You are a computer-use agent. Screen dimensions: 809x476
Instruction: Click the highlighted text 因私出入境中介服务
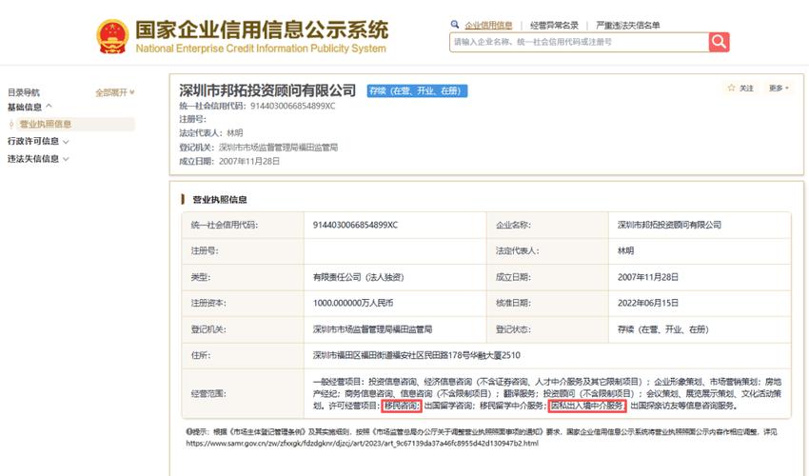point(587,406)
